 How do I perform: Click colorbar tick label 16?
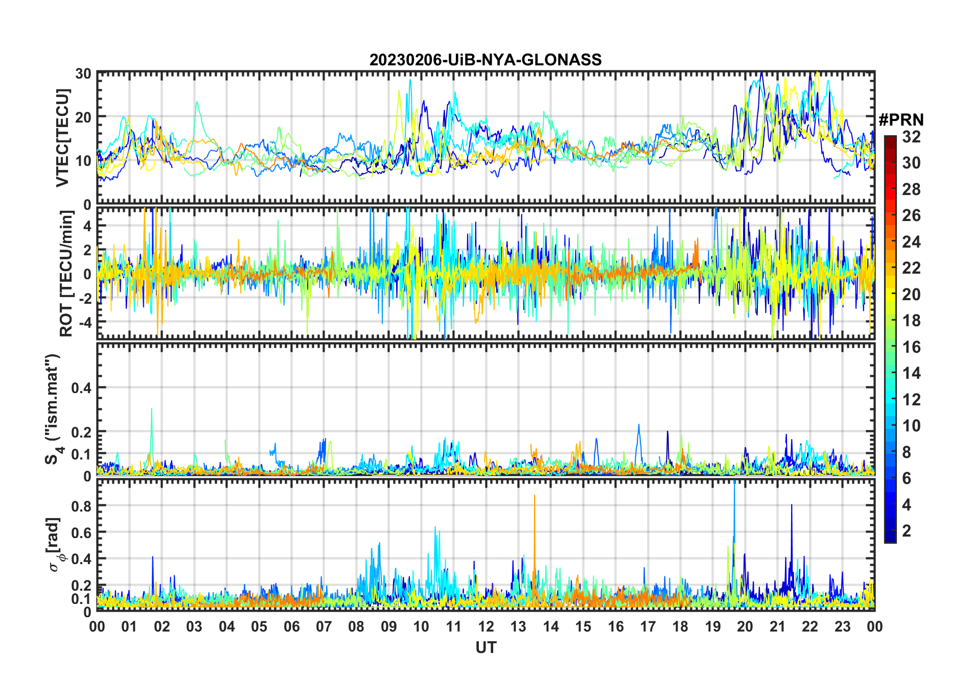tap(911, 347)
